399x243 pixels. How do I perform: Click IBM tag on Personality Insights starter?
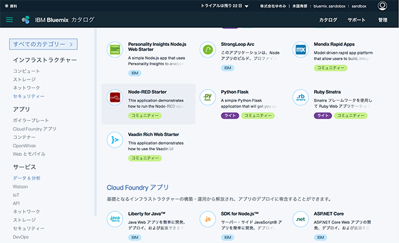[135, 73]
